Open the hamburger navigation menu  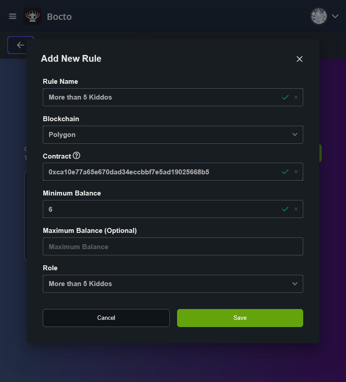(x=13, y=17)
